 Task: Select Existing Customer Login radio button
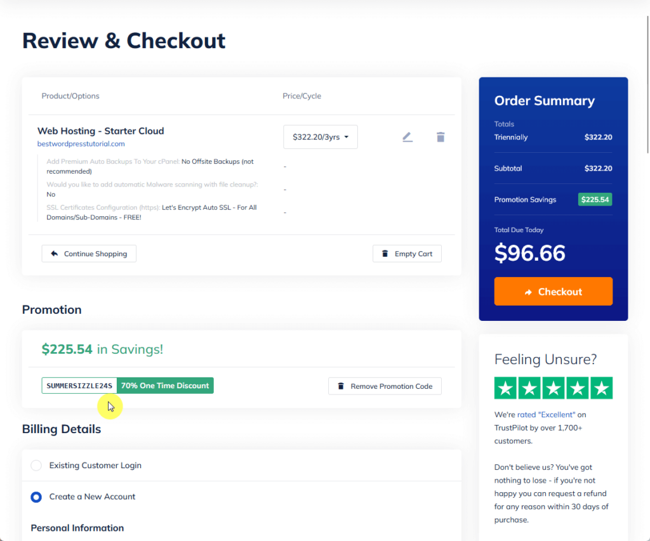(x=36, y=465)
